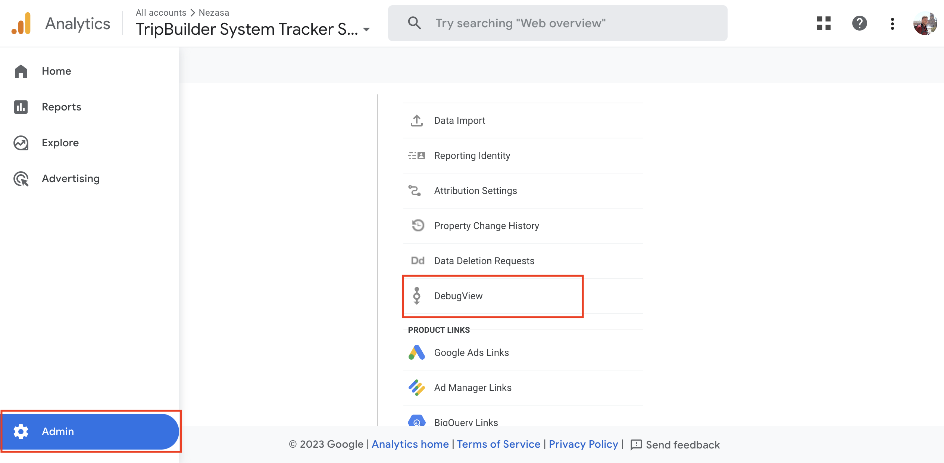Click the search magnifier icon
The width and height of the screenshot is (944, 463).
point(414,23)
